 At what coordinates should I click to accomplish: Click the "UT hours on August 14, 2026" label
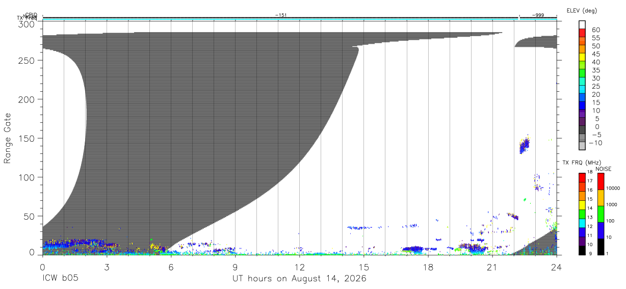(299, 279)
